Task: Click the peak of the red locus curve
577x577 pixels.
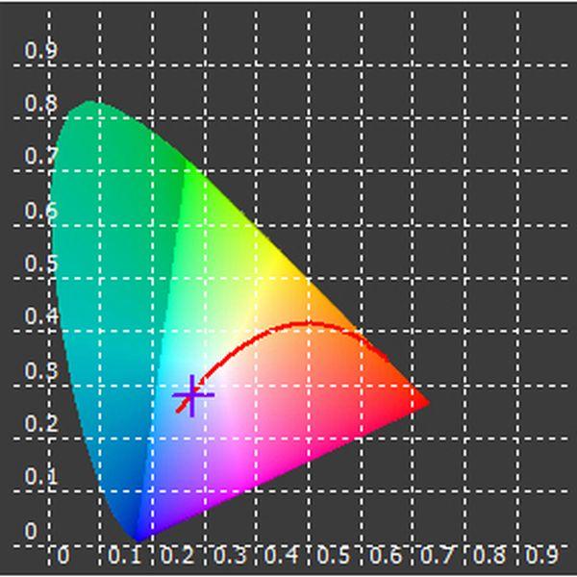Action: click(x=309, y=324)
